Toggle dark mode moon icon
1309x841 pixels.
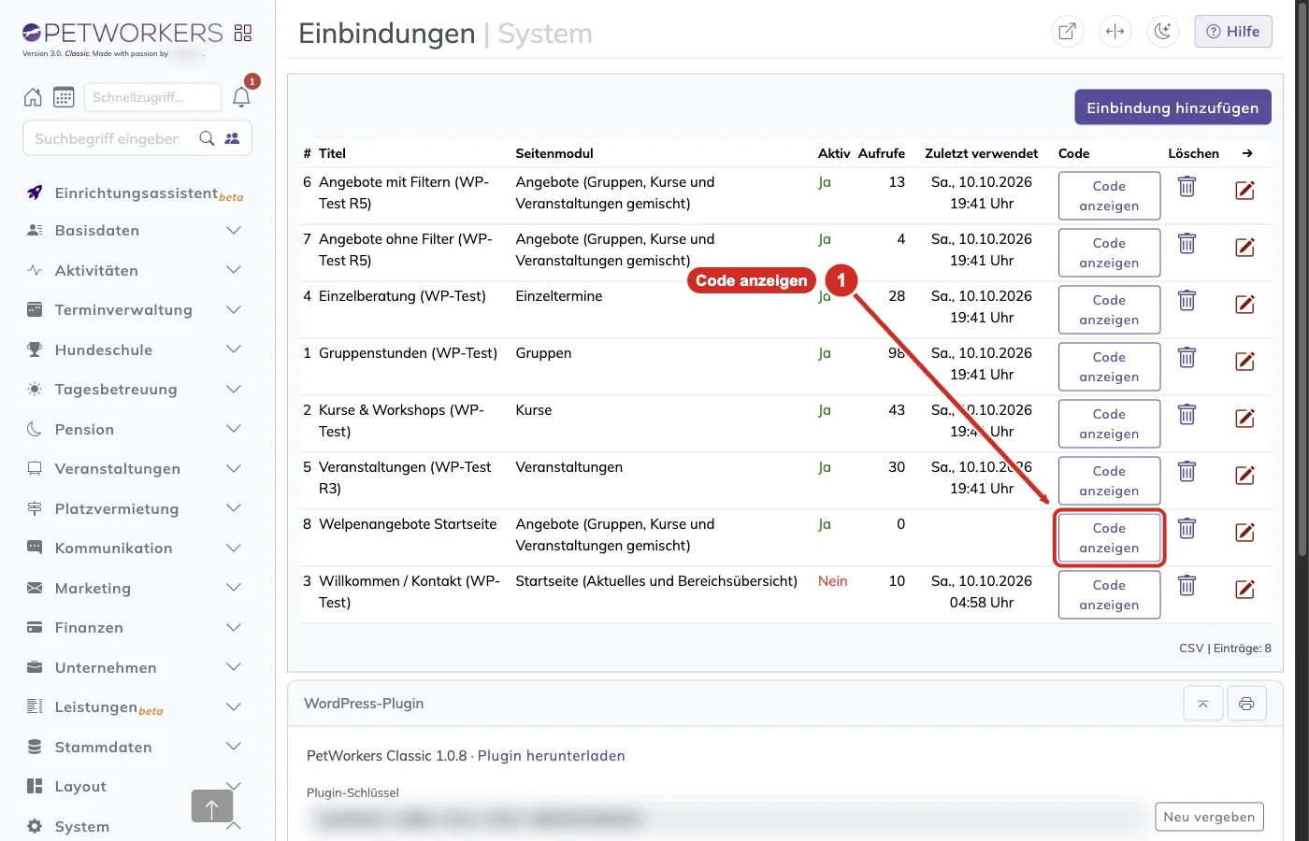1162,31
